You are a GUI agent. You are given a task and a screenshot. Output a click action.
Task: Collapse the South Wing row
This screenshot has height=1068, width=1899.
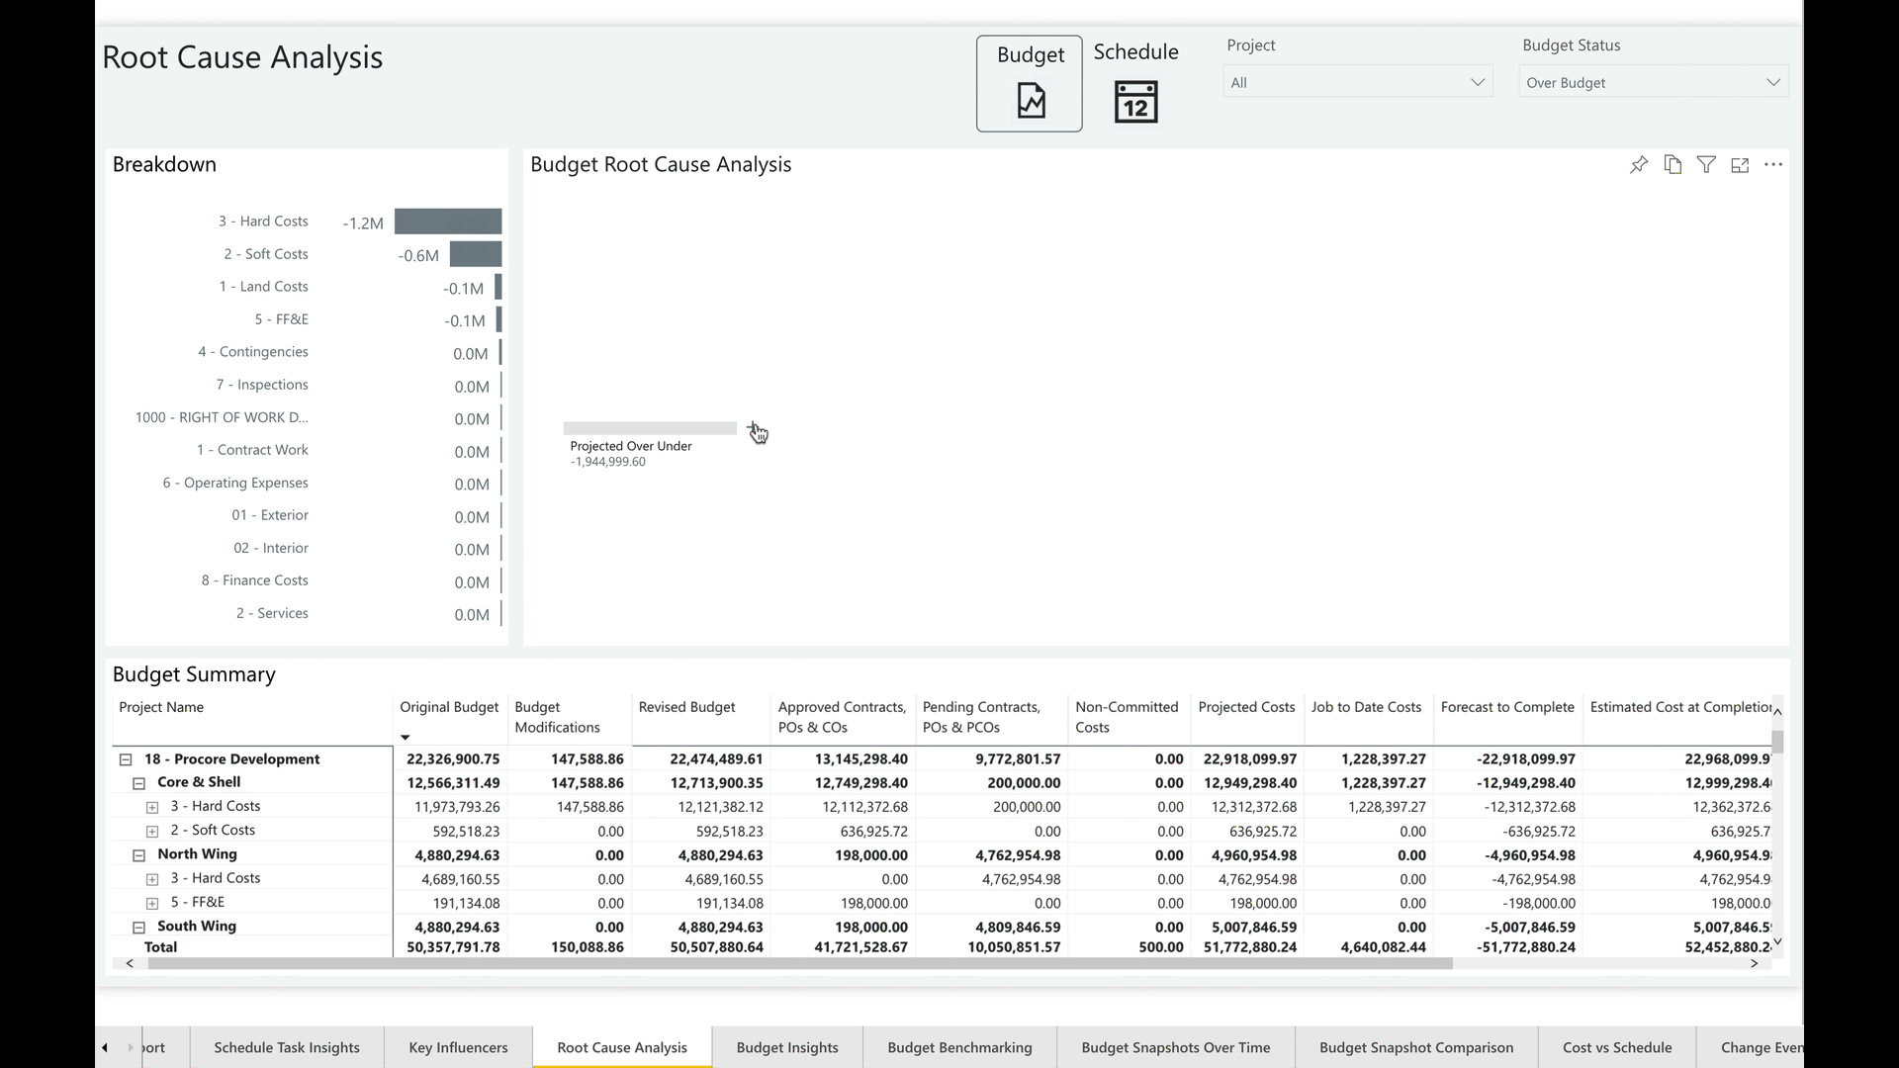pos(139,927)
